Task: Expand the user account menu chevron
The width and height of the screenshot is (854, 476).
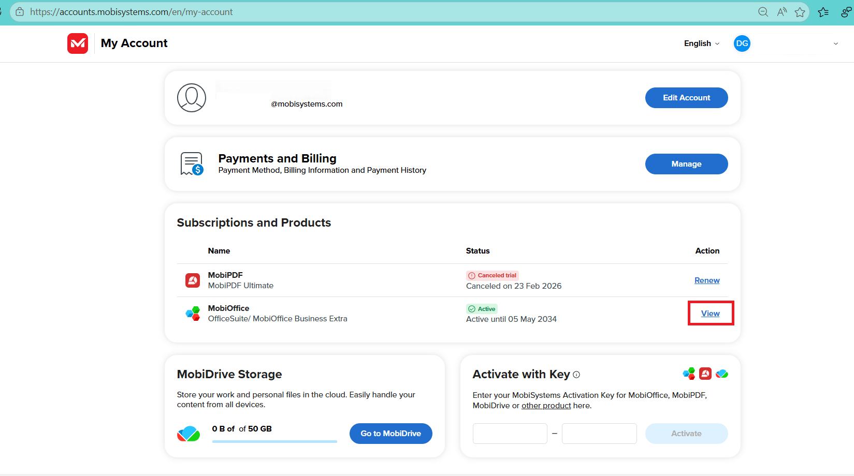Action: [835, 43]
